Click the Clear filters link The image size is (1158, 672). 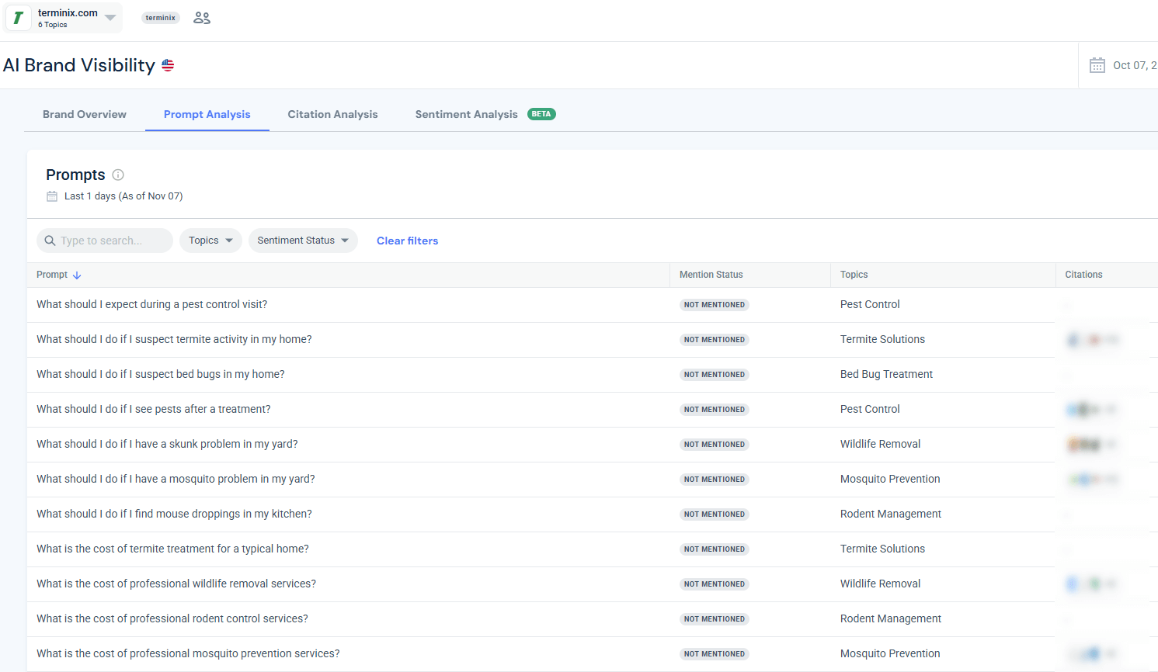coord(407,241)
